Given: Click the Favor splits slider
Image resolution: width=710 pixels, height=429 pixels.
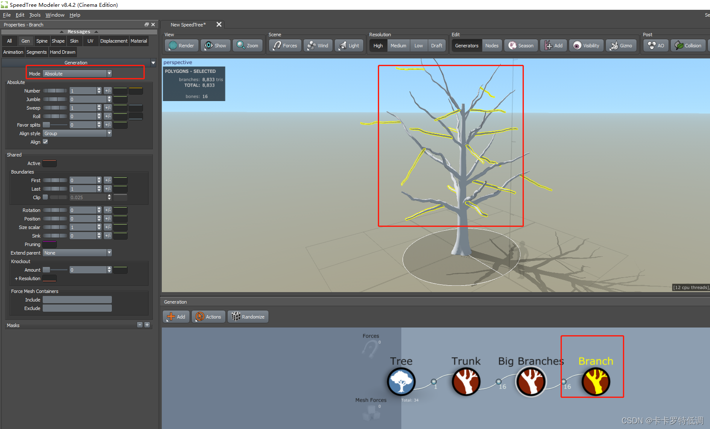Looking at the screenshot, I should [x=55, y=125].
